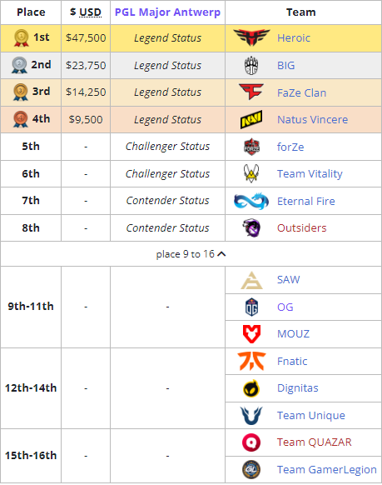Click the Outsiders team logo icon

251,227
